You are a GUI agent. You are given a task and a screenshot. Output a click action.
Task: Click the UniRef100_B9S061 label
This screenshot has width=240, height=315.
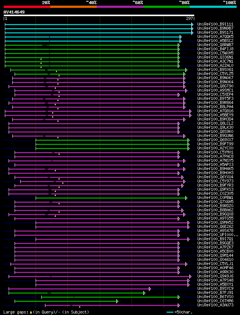215,70
